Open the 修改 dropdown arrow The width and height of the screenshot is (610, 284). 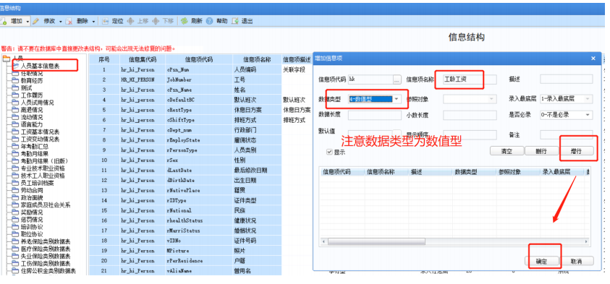point(60,22)
